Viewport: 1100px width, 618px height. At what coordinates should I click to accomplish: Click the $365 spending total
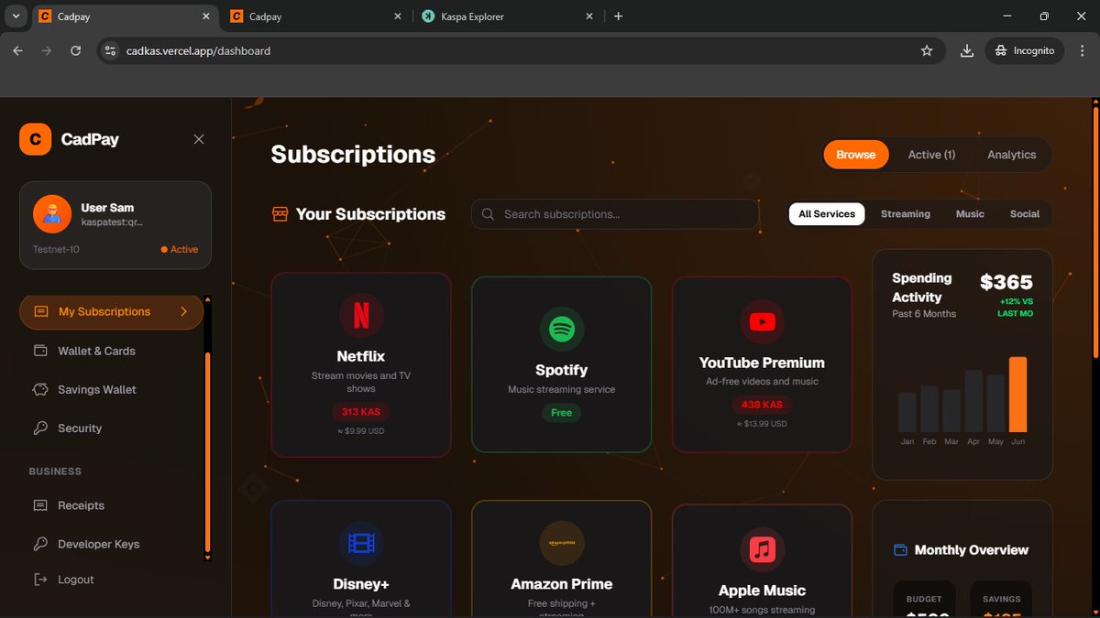pyautogui.click(x=1006, y=282)
